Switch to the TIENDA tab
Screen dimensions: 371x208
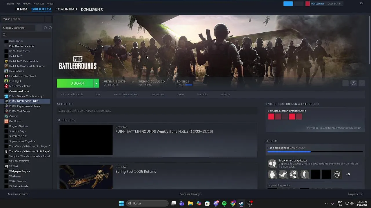(21, 9)
